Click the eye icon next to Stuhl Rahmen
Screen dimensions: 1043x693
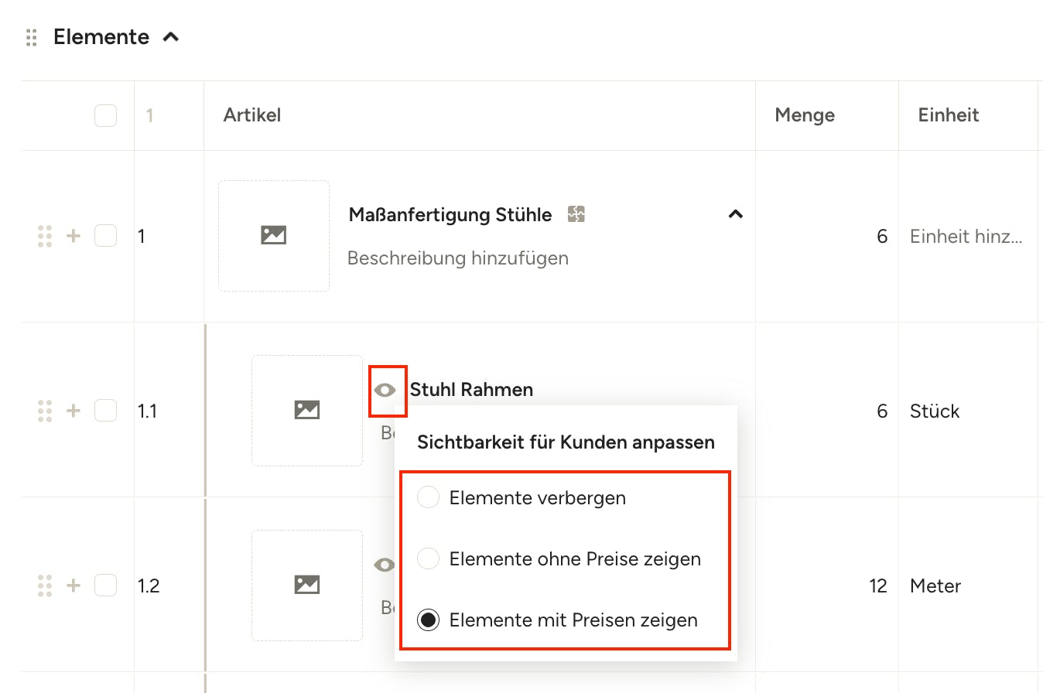(385, 390)
